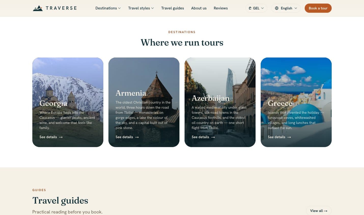The width and height of the screenshot is (364, 215).
Task: Click Georgia description starting 'Where Europe folds'
Action: tap(67, 120)
